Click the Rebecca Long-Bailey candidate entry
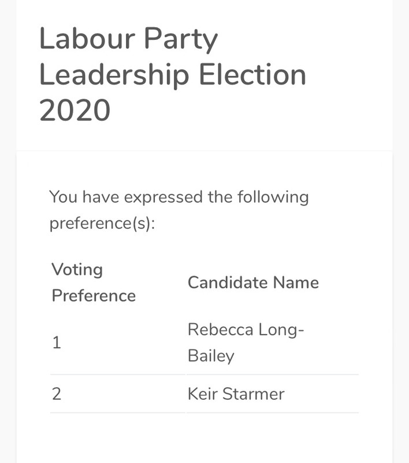The image size is (409, 463). coord(246,342)
